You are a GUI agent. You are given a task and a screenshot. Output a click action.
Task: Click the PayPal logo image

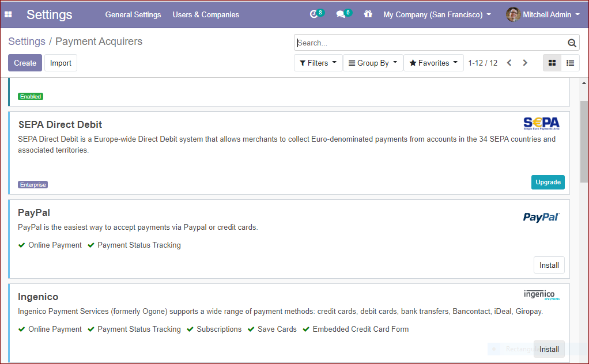pos(541,217)
